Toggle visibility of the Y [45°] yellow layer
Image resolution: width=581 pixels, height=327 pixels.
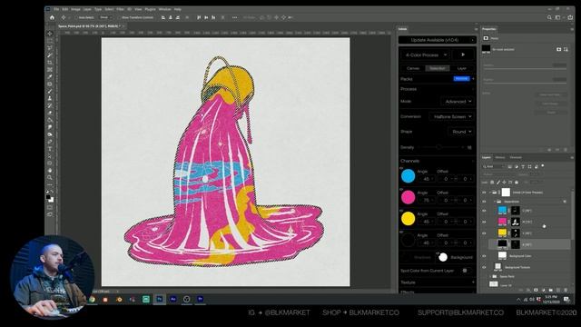point(484,233)
